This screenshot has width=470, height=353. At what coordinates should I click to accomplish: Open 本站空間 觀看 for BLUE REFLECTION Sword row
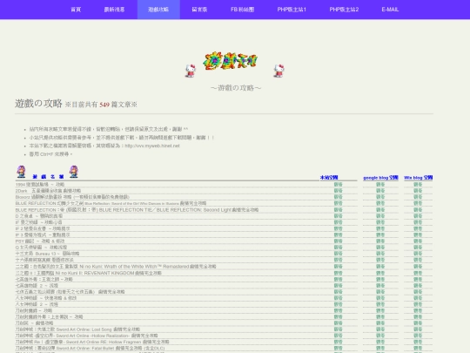pyautogui.click(x=338, y=203)
